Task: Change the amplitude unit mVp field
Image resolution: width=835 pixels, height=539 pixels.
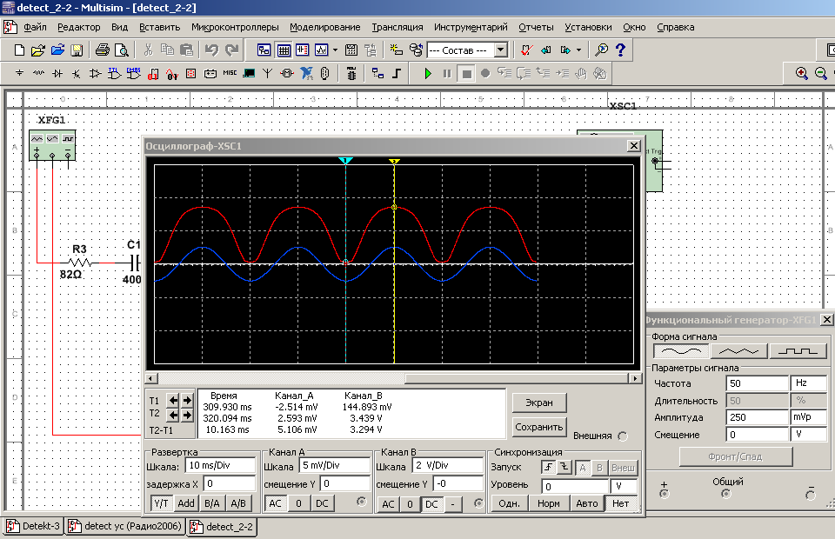Action: coord(807,417)
